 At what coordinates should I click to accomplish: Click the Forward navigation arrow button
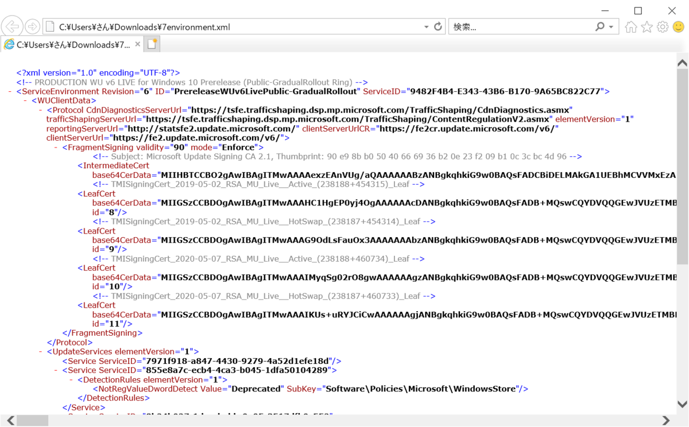point(33,26)
